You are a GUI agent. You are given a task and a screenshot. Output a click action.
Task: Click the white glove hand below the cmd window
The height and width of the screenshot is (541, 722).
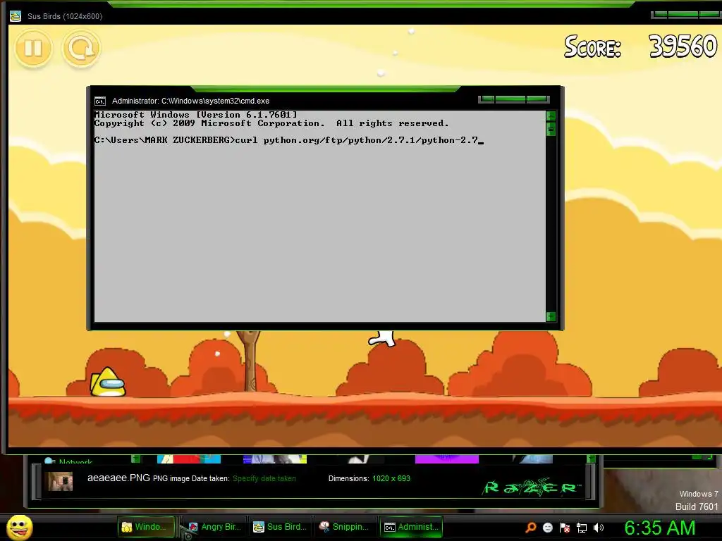(382, 339)
